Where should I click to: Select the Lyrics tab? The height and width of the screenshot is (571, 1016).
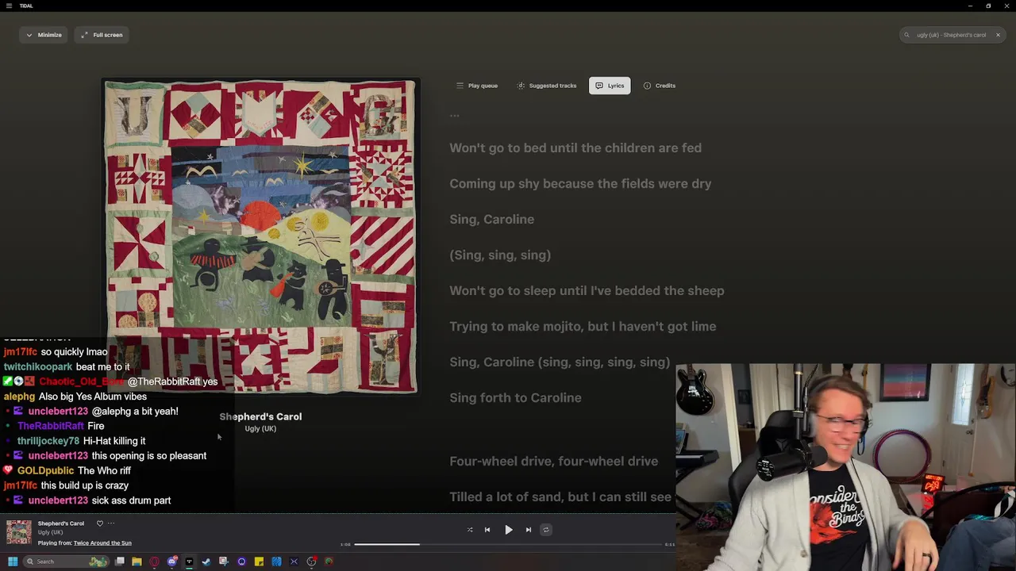pyautogui.click(x=610, y=86)
